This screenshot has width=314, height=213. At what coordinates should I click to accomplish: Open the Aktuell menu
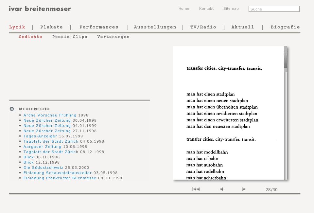click(243, 27)
